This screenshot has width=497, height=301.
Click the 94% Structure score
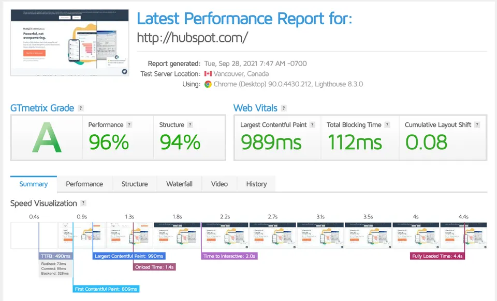pos(180,142)
